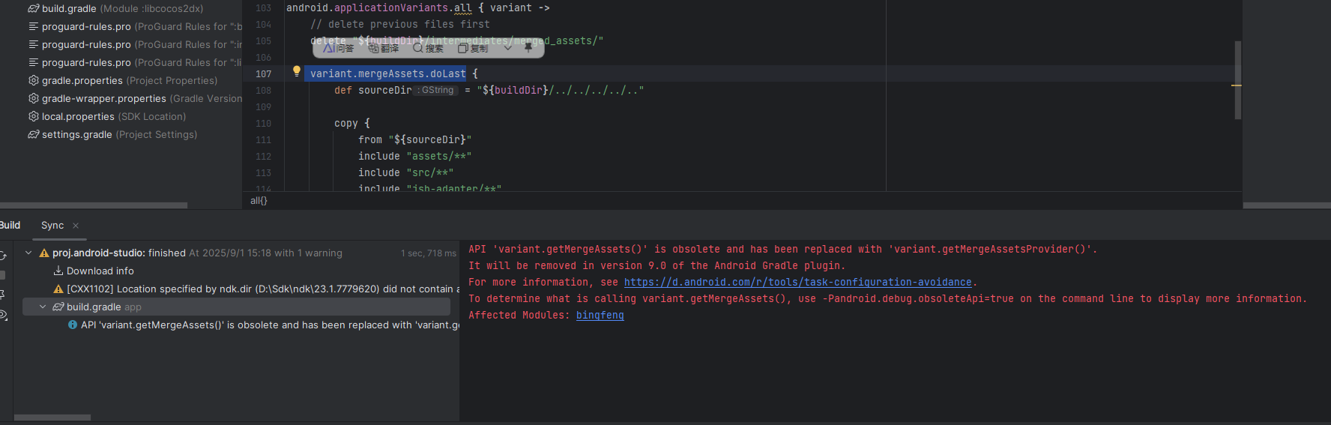Pin the floating selection toolbar
Image resolution: width=1331 pixels, height=425 pixels.
(528, 47)
